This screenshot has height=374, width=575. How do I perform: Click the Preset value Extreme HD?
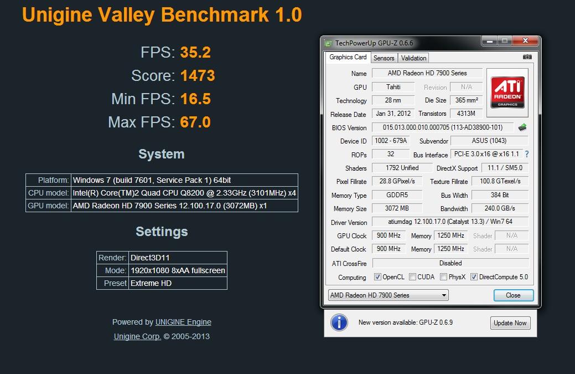(151, 283)
